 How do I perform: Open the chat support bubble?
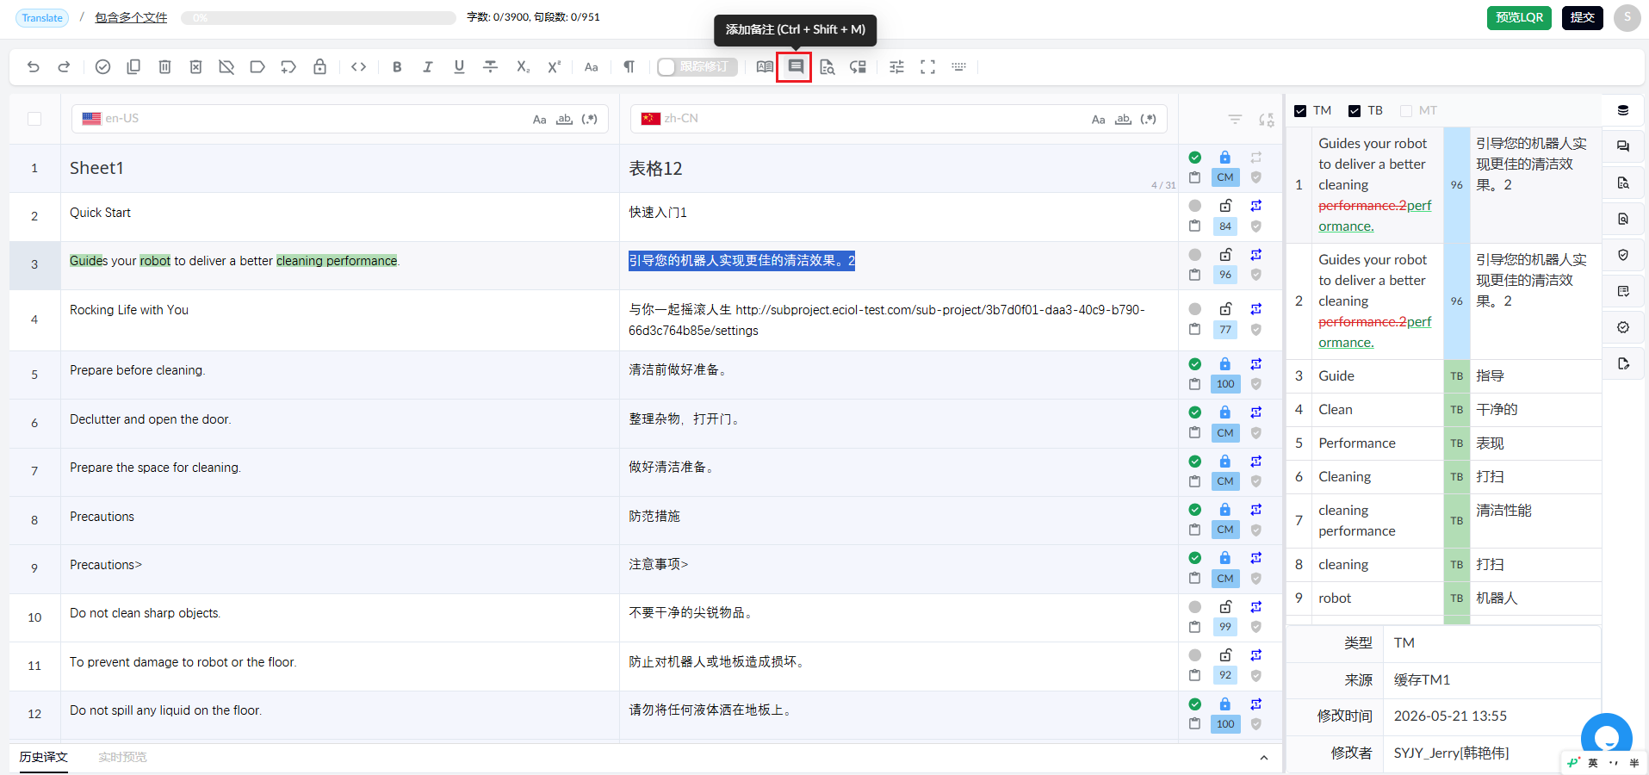click(x=1607, y=738)
